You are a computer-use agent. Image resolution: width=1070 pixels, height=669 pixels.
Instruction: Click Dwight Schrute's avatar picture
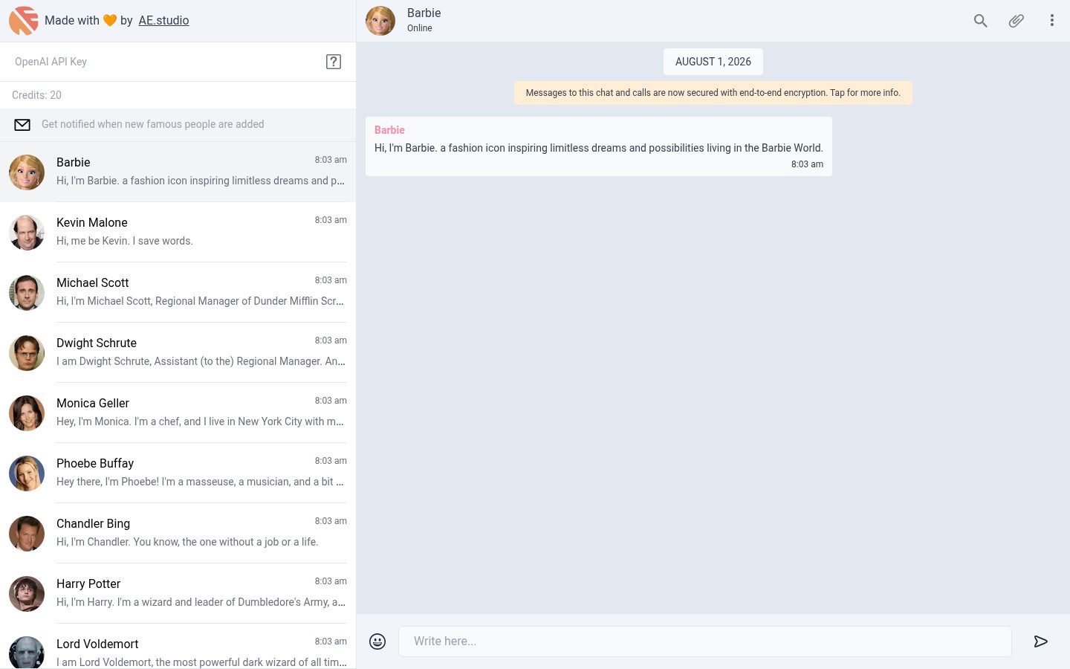pos(27,353)
